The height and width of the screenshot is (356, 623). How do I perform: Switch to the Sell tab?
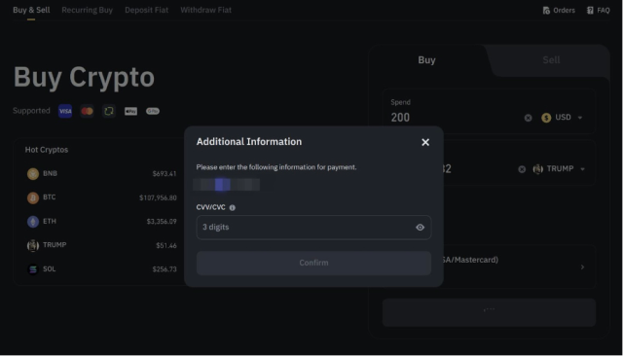551,60
